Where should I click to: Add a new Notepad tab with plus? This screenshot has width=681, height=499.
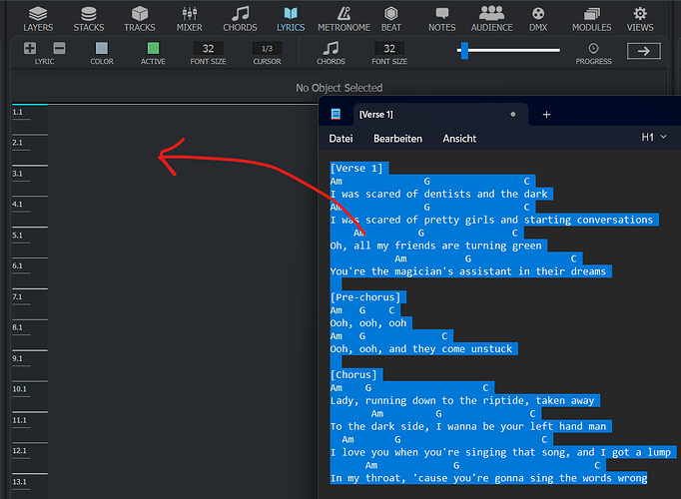(x=546, y=115)
